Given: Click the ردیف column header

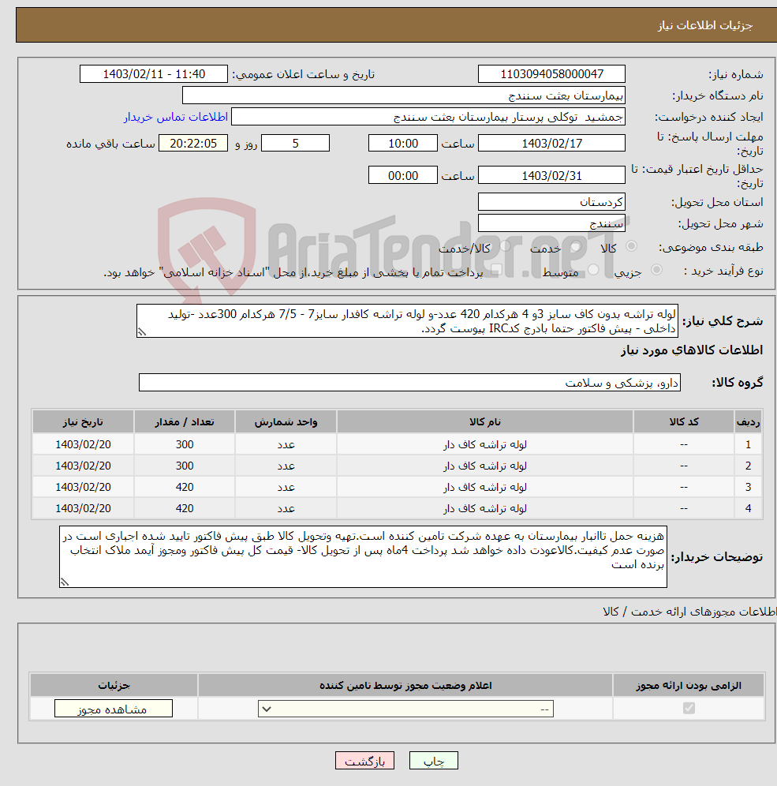Looking at the screenshot, I should (x=748, y=421).
